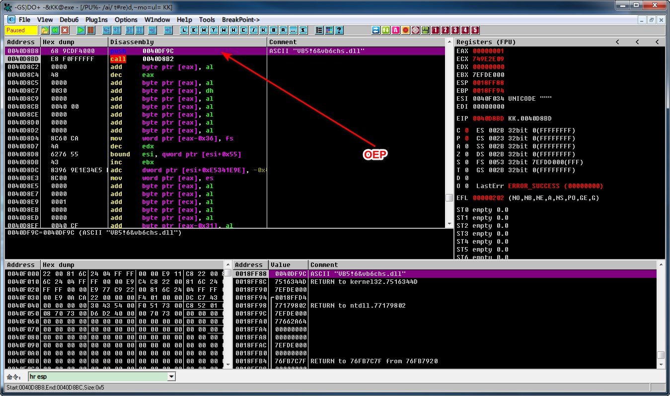Click the EAX register value 00000001
Screen dimensions: 670x396
click(489, 51)
